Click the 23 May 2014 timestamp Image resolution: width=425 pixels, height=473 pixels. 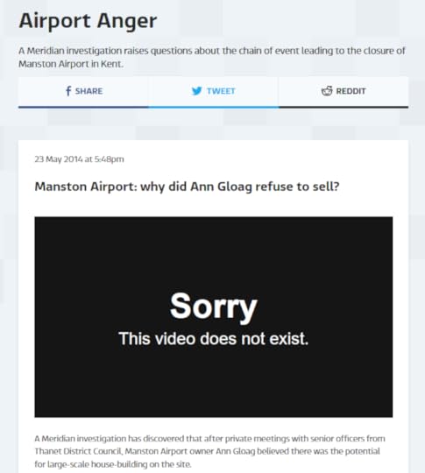(79, 159)
